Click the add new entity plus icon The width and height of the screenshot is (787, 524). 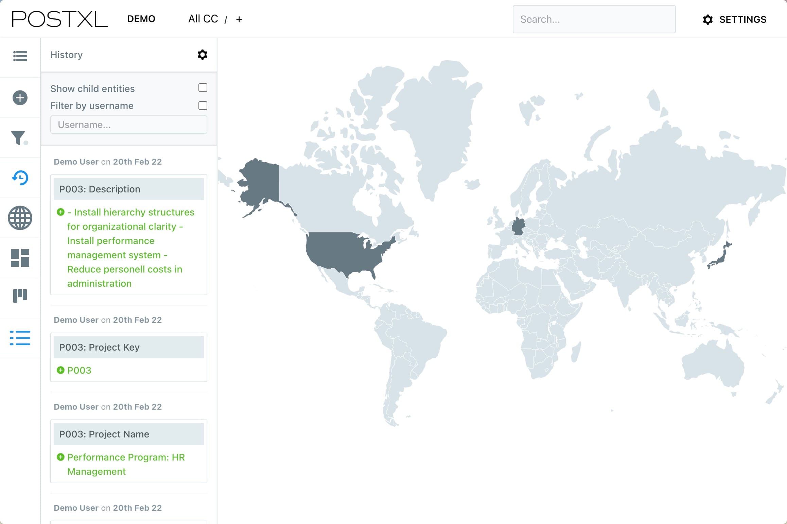point(20,98)
